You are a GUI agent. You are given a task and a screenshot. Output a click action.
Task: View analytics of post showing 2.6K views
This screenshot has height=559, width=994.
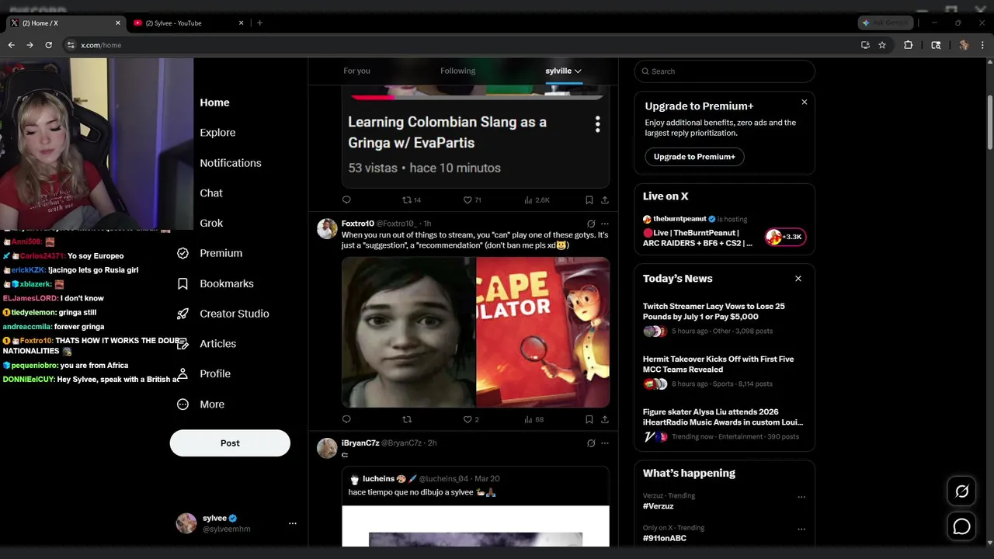click(x=537, y=200)
